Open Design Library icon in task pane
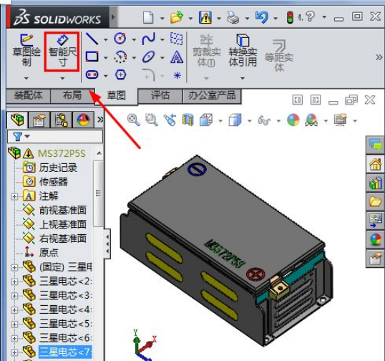 (x=376, y=183)
